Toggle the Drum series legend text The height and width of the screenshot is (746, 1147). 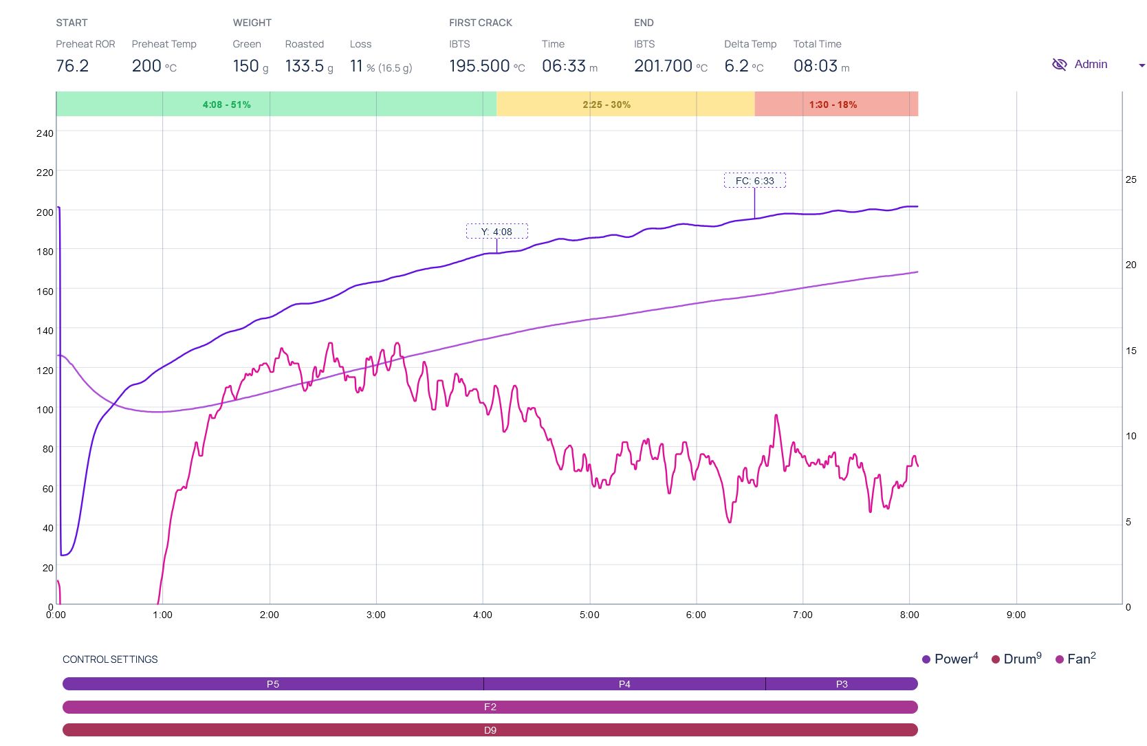tap(1020, 659)
